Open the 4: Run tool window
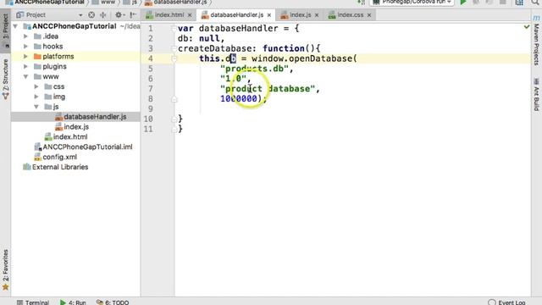This screenshot has width=542, height=305. coord(73,302)
